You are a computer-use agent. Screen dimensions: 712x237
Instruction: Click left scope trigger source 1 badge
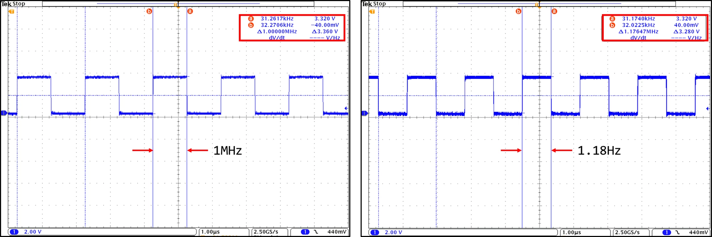point(305,232)
